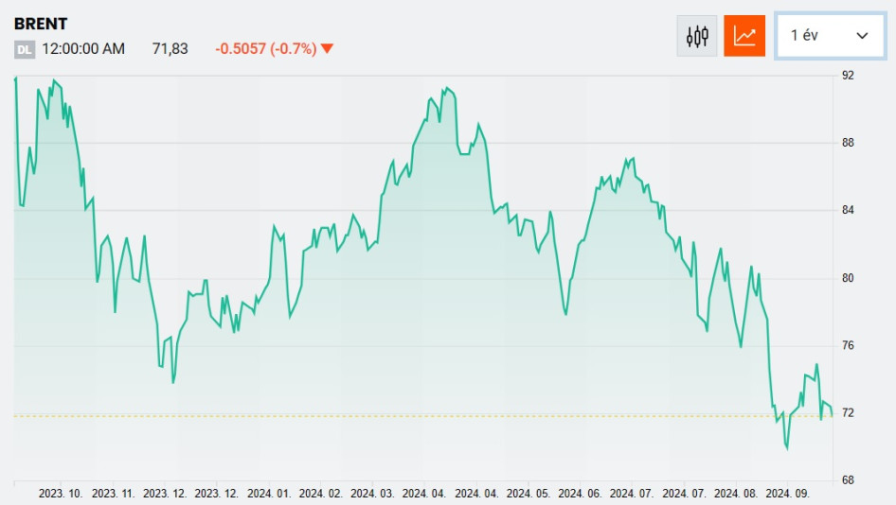This screenshot has height=505, width=896.
Task: Click the red down-triangle indicator
Action: pyautogui.click(x=327, y=49)
